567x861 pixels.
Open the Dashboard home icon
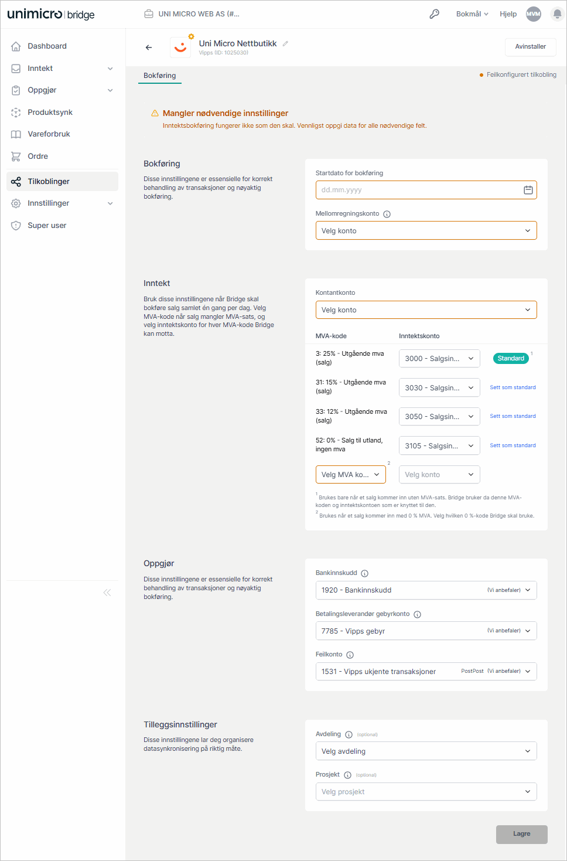pyautogui.click(x=16, y=46)
